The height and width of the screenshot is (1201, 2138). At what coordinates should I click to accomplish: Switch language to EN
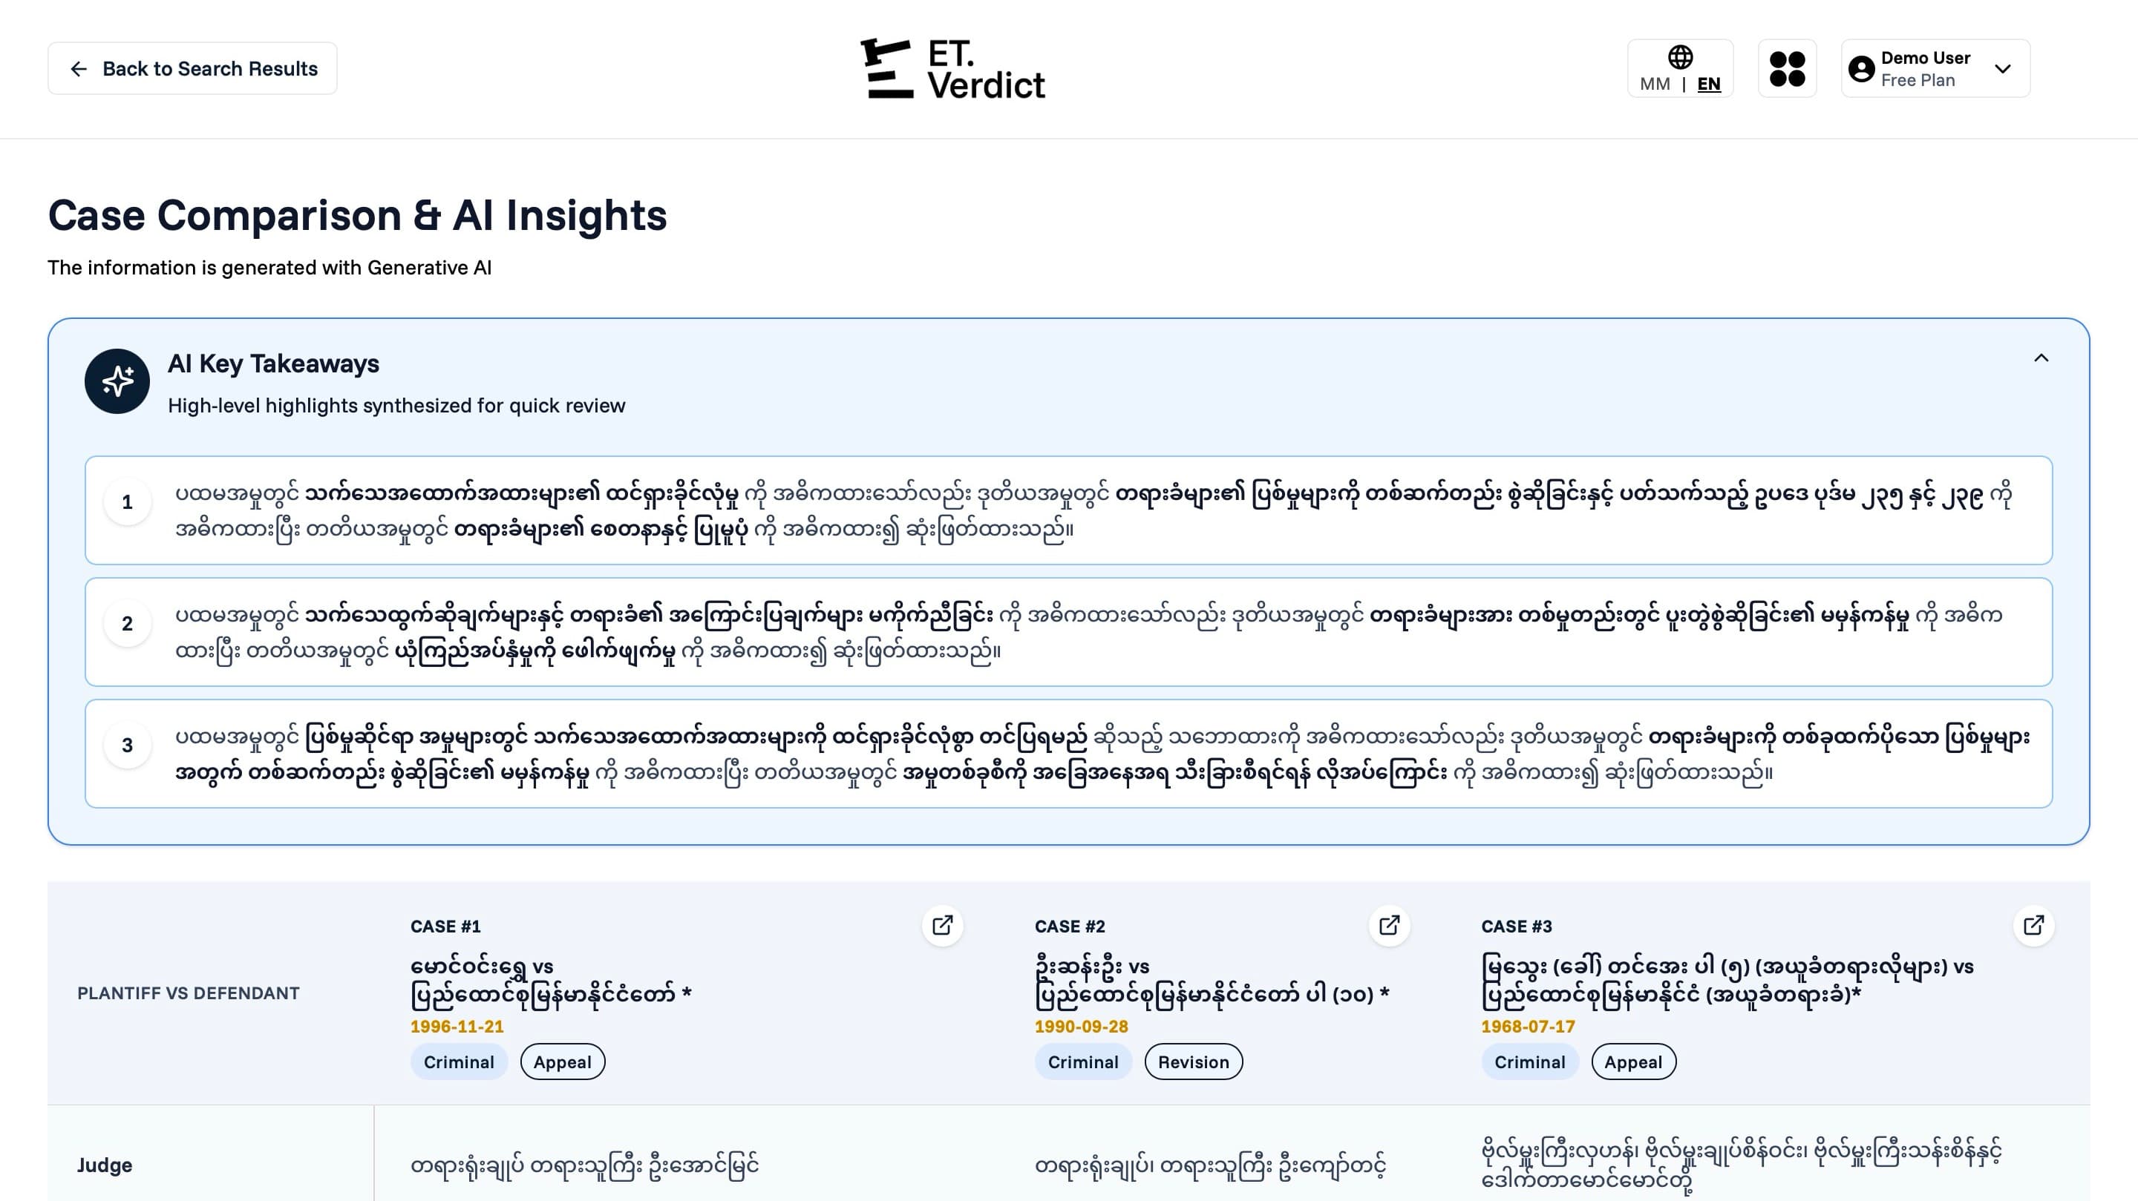click(1708, 84)
